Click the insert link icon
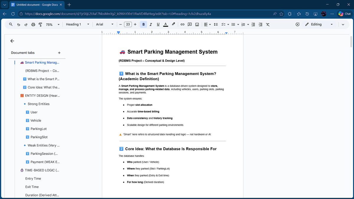Viewport: 354px width, 199px height. 182,24
